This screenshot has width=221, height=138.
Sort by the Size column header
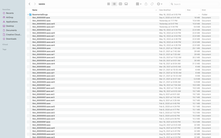click(x=189, y=10)
